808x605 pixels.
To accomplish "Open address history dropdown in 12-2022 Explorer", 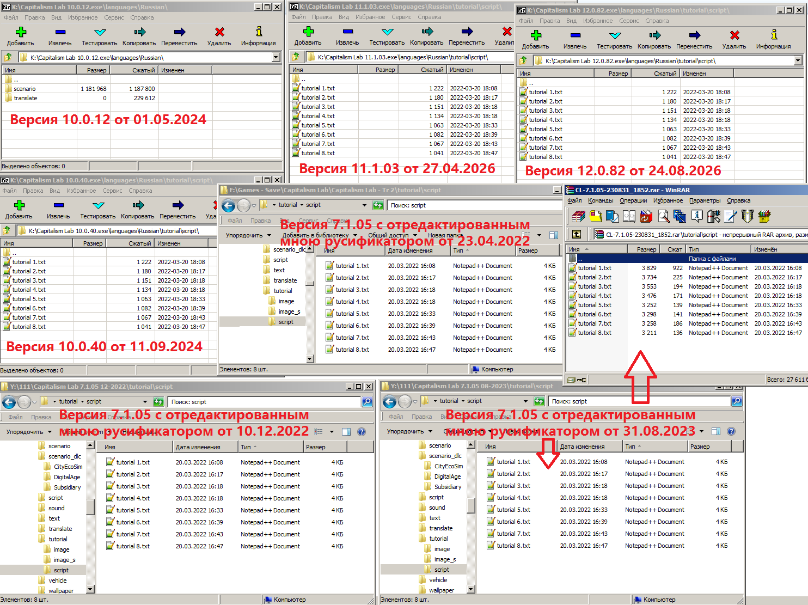I will pyautogui.click(x=145, y=402).
